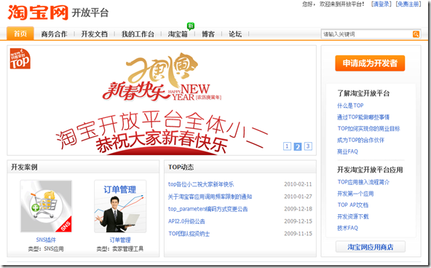Click the New Year greeting banner image
The height and width of the screenshot is (268, 431).
click(x=162, y=100)
